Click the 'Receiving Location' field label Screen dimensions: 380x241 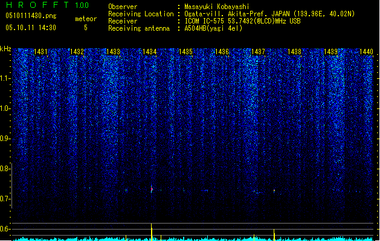(x=141, y=14)
